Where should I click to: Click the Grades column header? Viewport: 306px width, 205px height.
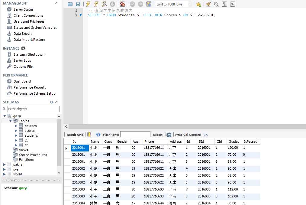(234, 142)
